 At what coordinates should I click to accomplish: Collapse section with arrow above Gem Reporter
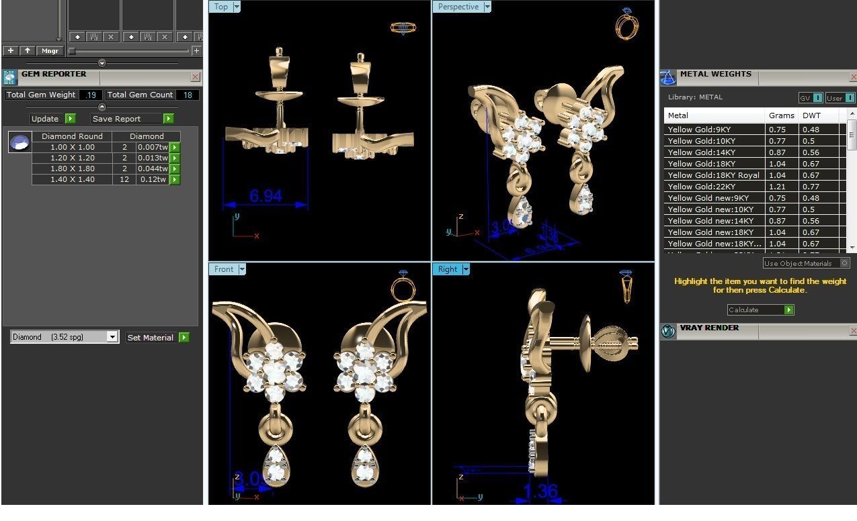pos(102,63)
